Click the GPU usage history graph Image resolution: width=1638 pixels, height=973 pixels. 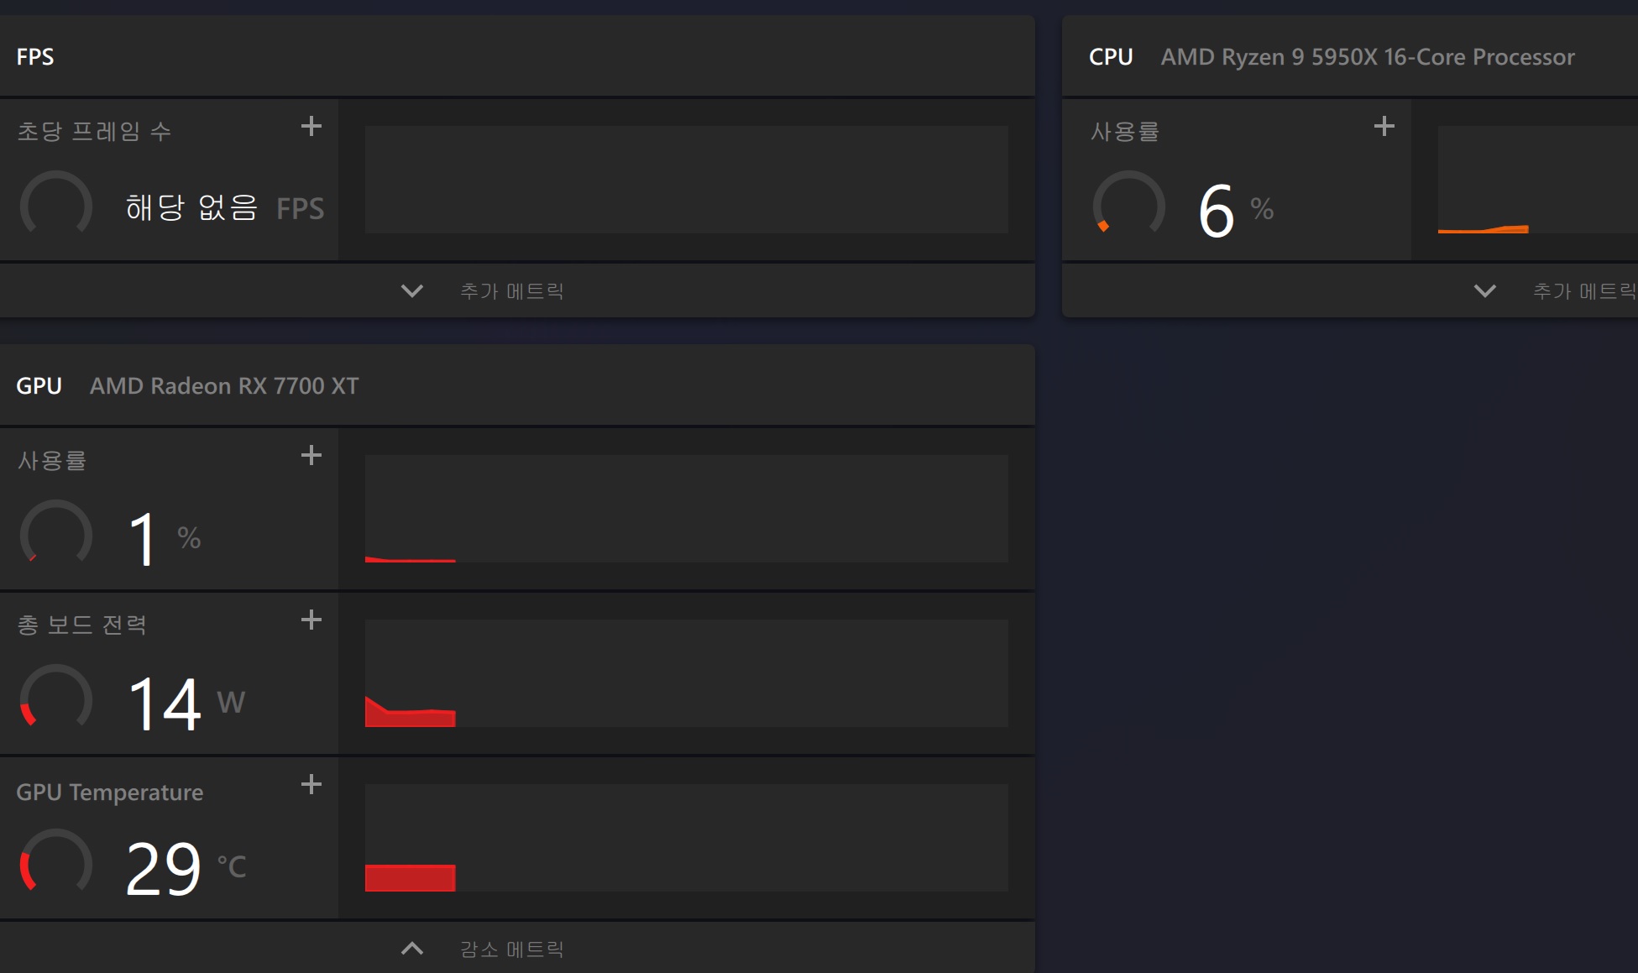tap(687, 509)
